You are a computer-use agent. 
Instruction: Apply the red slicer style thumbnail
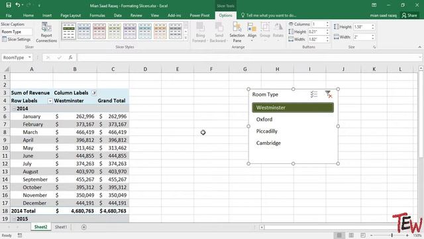click(99, 31)
